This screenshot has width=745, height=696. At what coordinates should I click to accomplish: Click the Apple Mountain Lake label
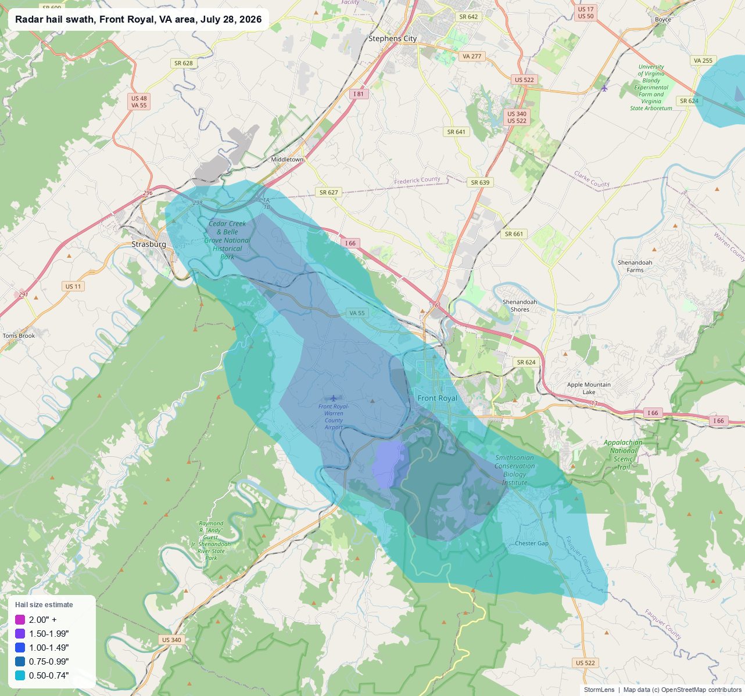pos(589,388)
